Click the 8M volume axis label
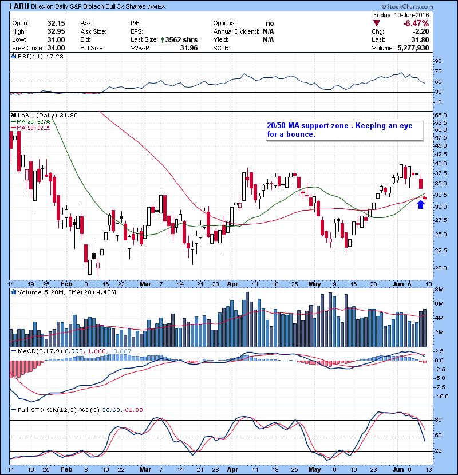458x475 pixels. [439, 290]
